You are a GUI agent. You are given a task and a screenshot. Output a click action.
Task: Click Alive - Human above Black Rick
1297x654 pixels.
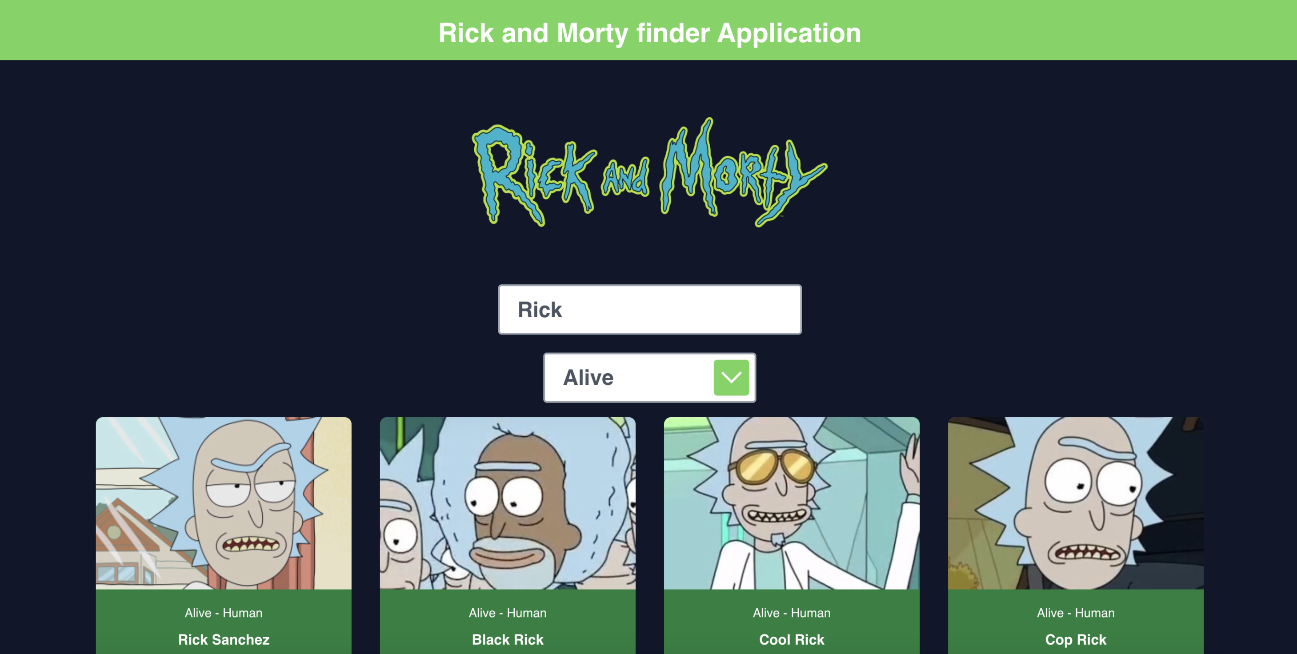coord(508,613)
